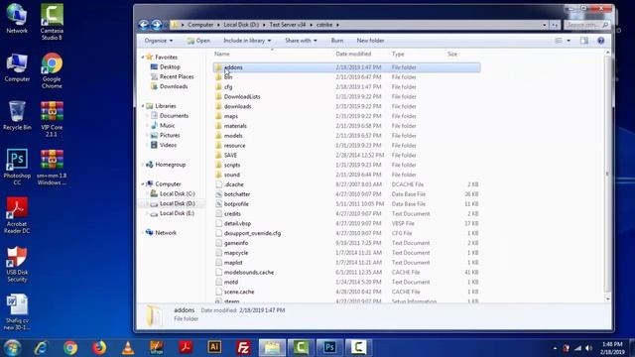Open the Explorer Help icon
The image size is (635, 357).
click(x=600, y=41)
